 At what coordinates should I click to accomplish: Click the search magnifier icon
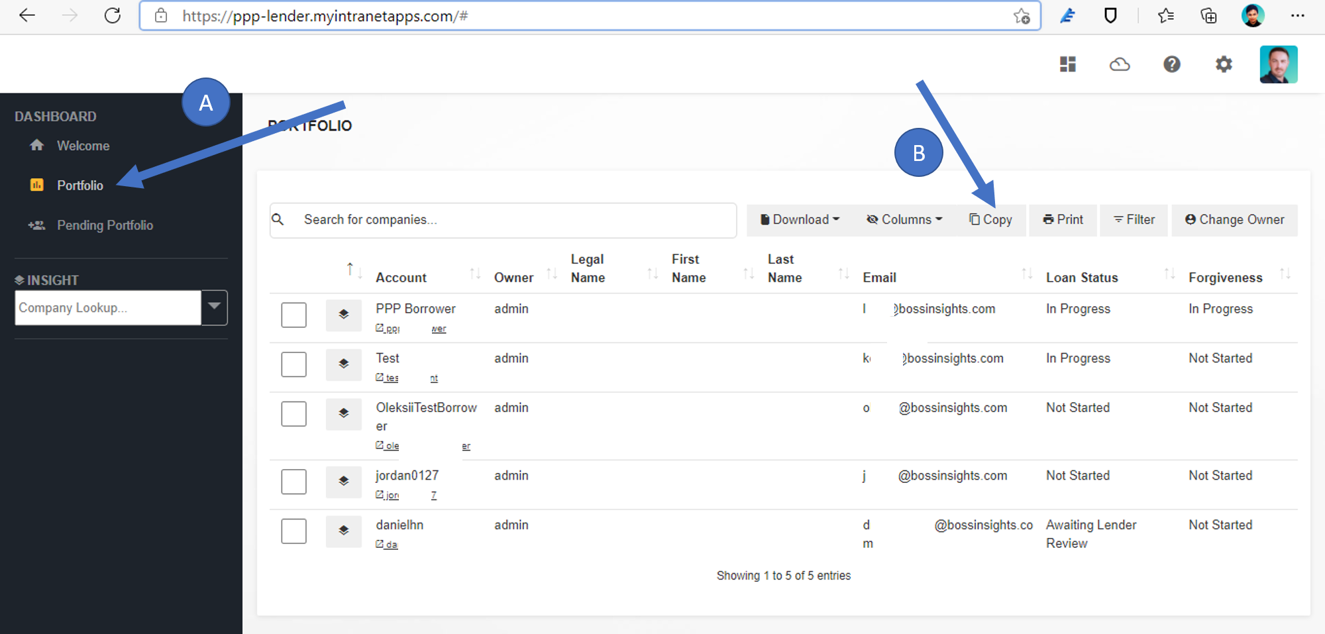[x=278, y=219]
